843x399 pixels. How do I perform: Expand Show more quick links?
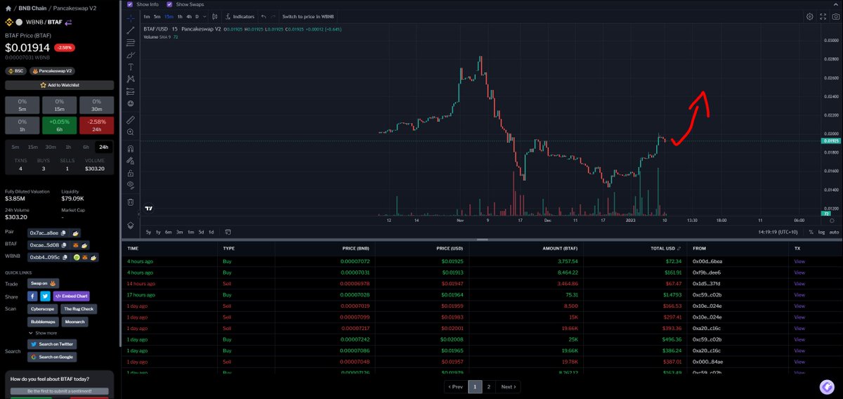[x=42, y=333]
